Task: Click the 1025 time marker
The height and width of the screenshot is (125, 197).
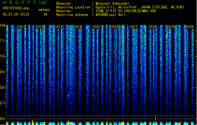Action: tap(96, 27)
